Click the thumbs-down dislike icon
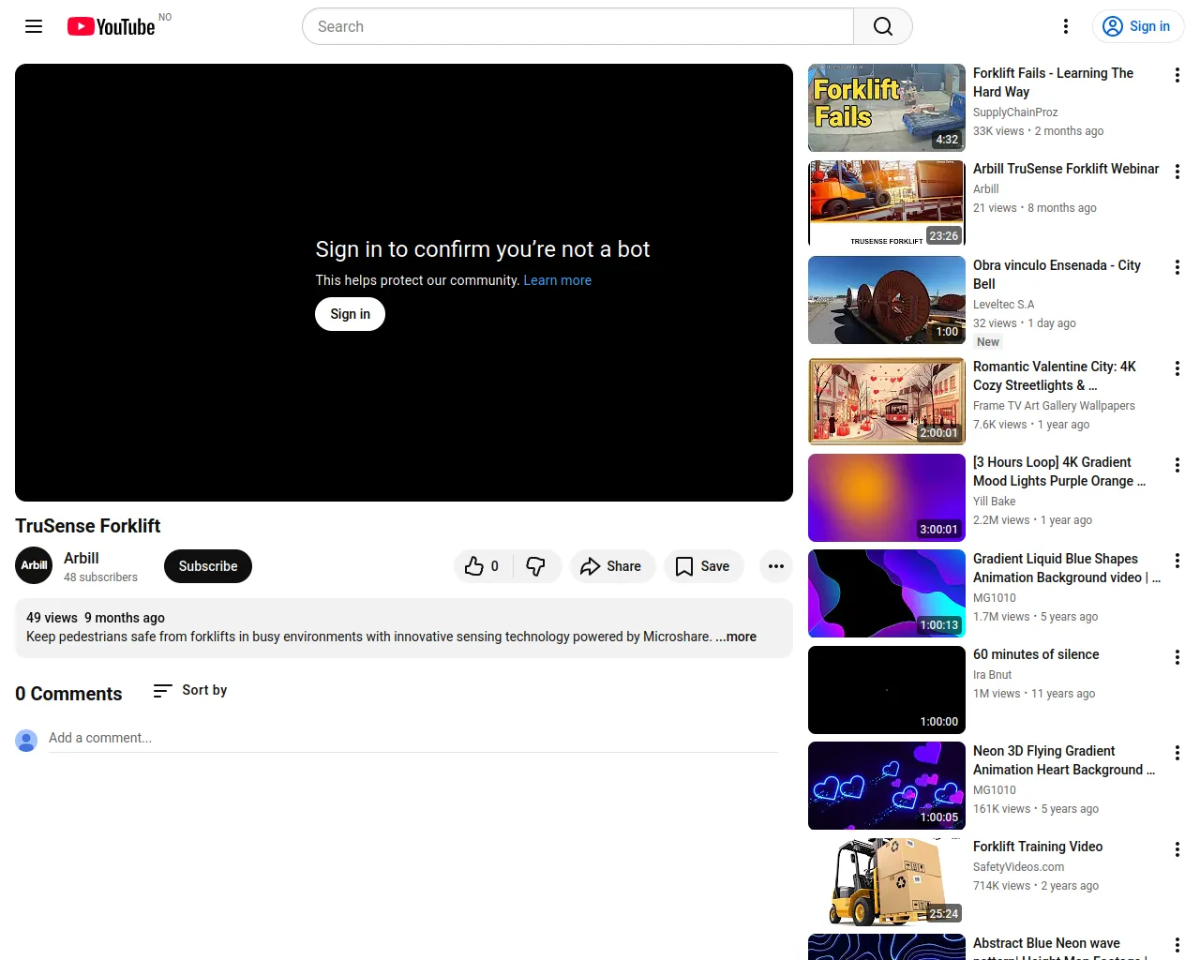This screenshot has height=960, width=1200. click(536, 566)
